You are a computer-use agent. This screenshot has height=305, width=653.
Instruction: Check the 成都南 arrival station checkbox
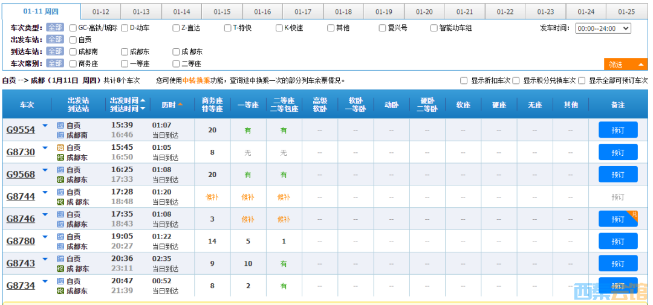(x=73, y=52)
